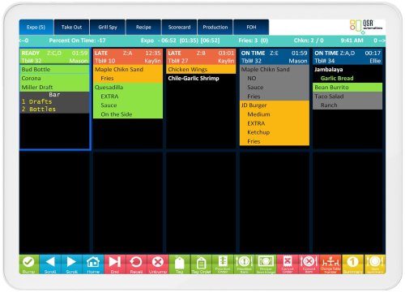
Task: Open the Take Out tab
Action: pos(71,27)
